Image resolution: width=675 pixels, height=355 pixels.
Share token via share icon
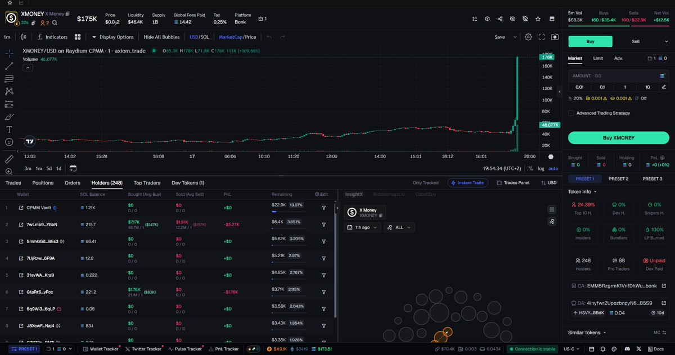[x=500, y=19]
